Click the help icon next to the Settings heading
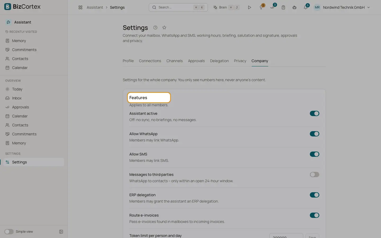The image size is (381, 238). 155,28
